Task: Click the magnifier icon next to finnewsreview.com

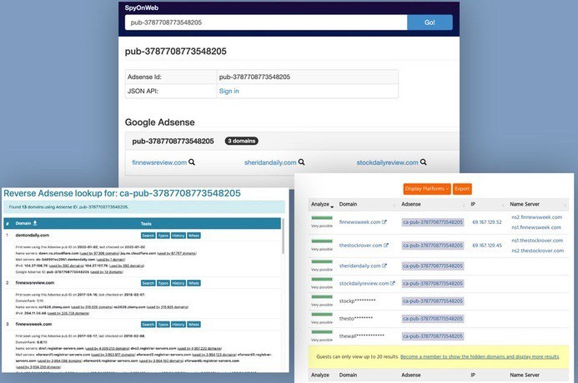Action: 192,162
